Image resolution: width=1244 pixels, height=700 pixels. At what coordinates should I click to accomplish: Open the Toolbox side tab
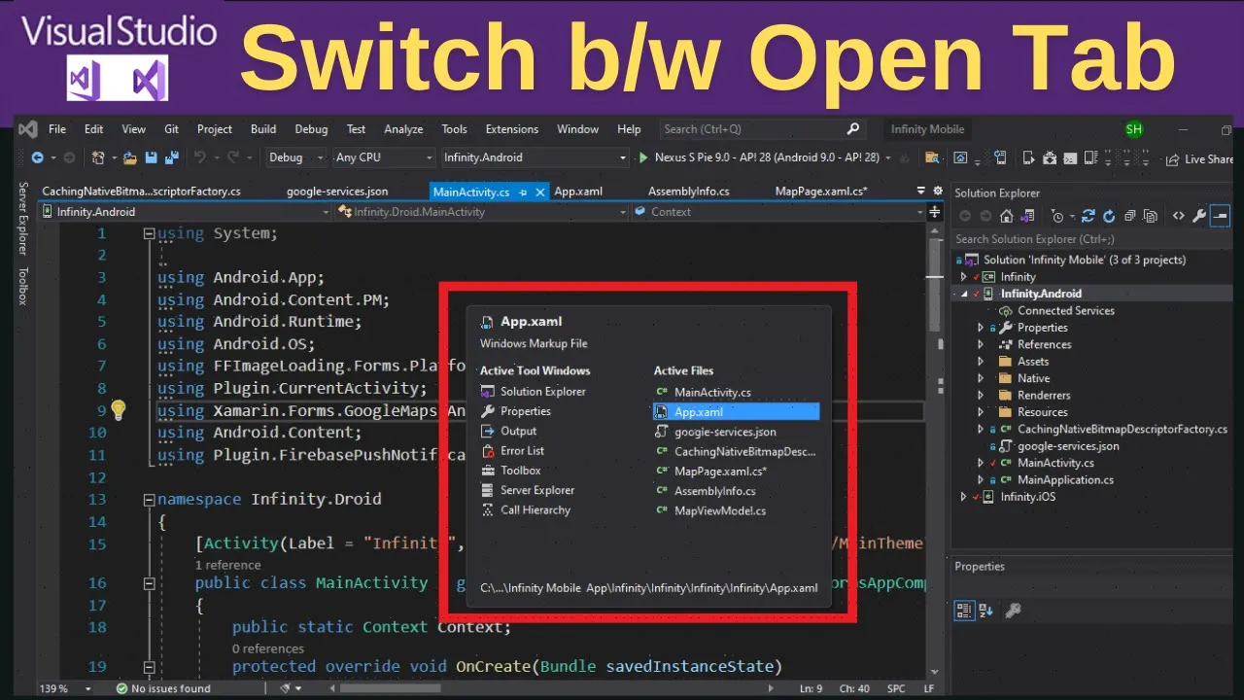(x=23, y=286)
